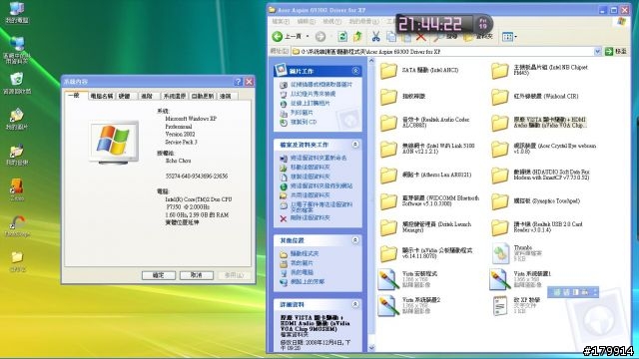This screenshot has height=359, width=639.
Task: Expand the address bar dropdown arrow
Action: coord(597,51)
